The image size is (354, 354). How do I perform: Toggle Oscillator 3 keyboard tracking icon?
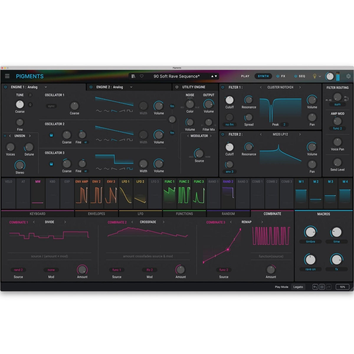click(x=51, y=164)
